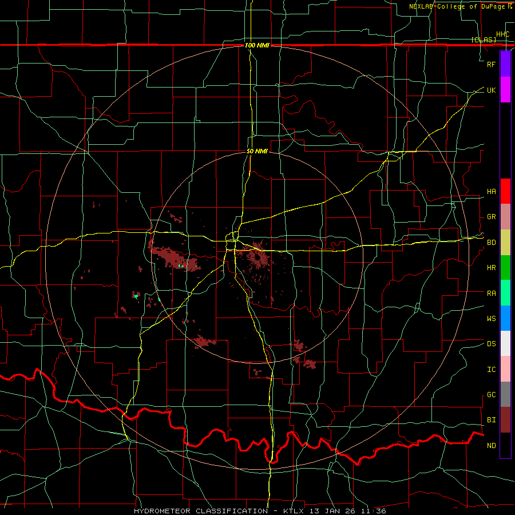The height and width of the screenshot is (515, 515).
Task: Click the WS blue legend swatch
Action: click(x=505, y=318)
